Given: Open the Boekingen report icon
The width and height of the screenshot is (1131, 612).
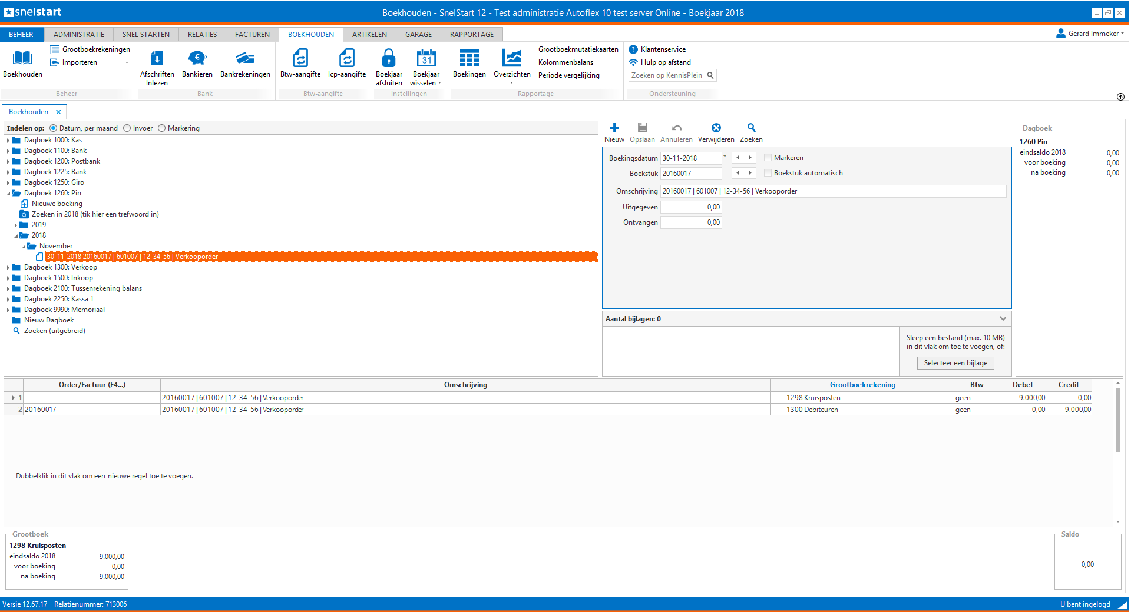Looking at the screenshot, I should coord(469,59).
